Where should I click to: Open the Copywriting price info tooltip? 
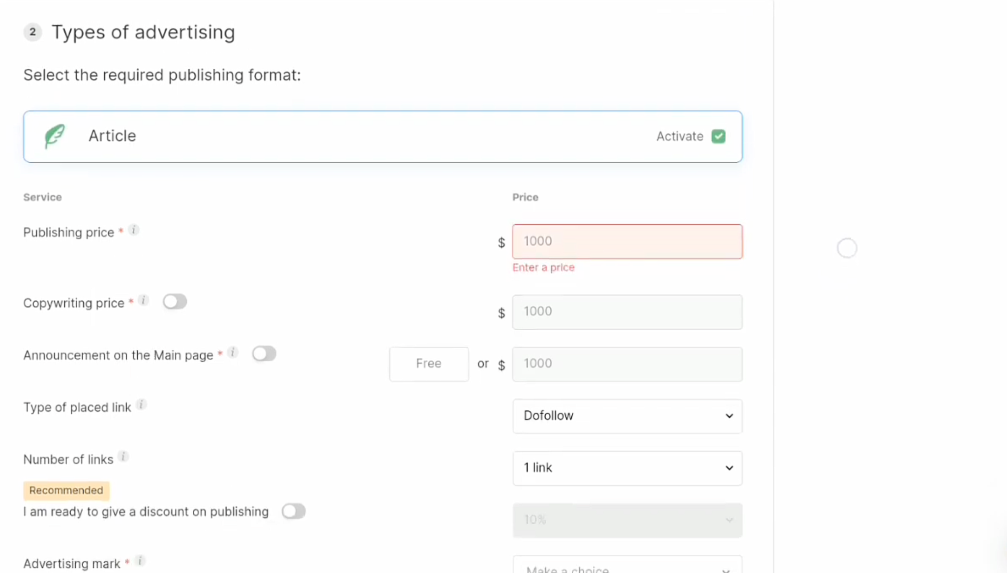tap(144, 300)
